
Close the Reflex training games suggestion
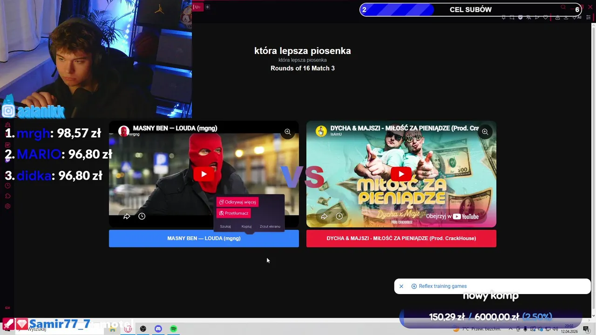[x=401, y=286]
